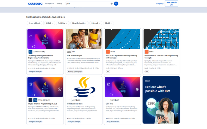Open the Lọc & Sắp xếp button
Screen dimensions: 207x129
(x=35, y=23)
